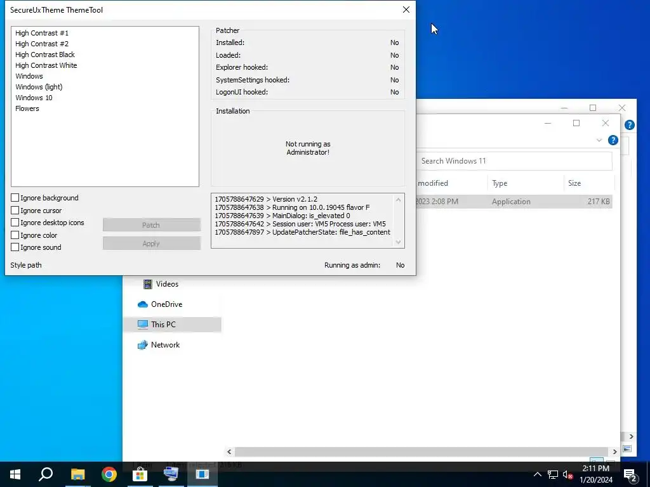
Task: Enable Ignore cursor checkbox
Action: (15, 211)
